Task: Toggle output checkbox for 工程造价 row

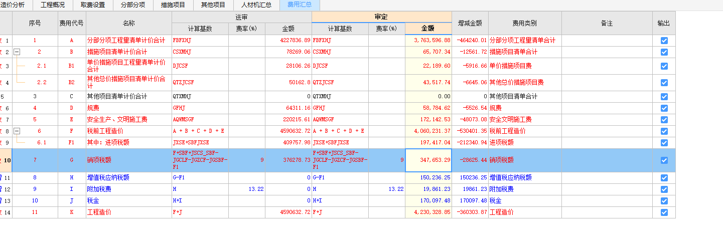Action: coord(664,212)
